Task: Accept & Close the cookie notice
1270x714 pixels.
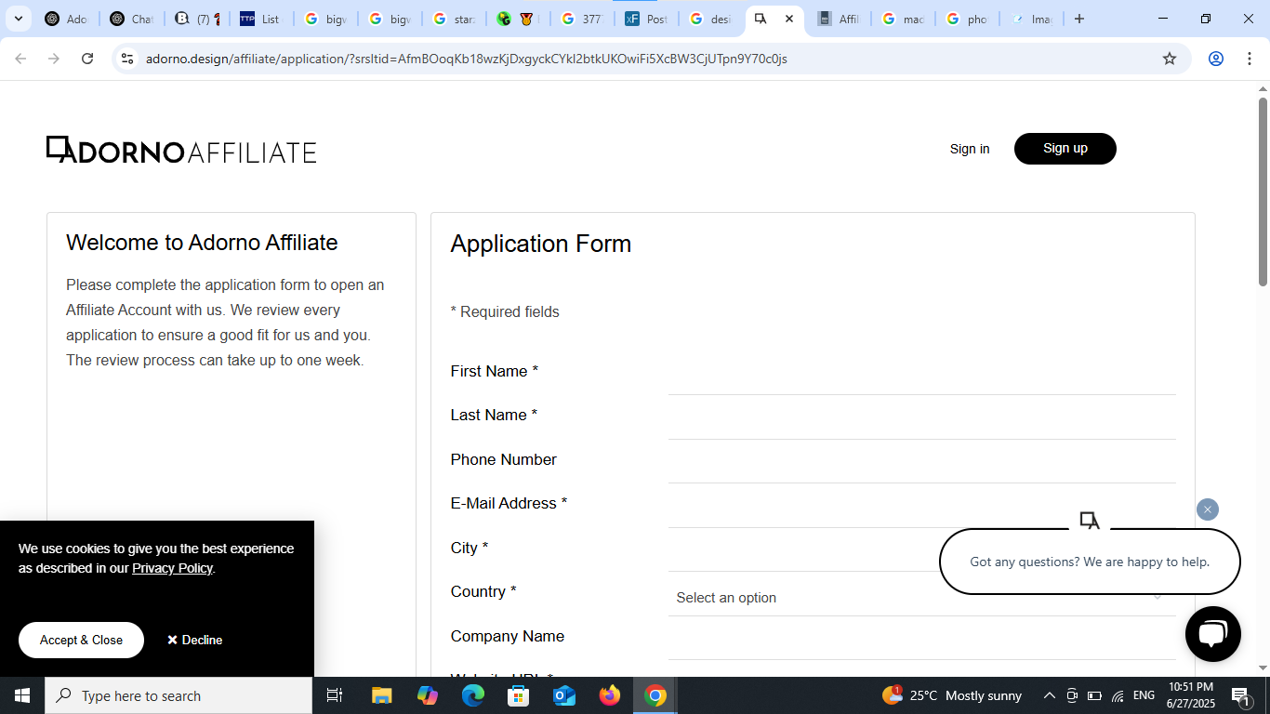Action: (81, 640)
